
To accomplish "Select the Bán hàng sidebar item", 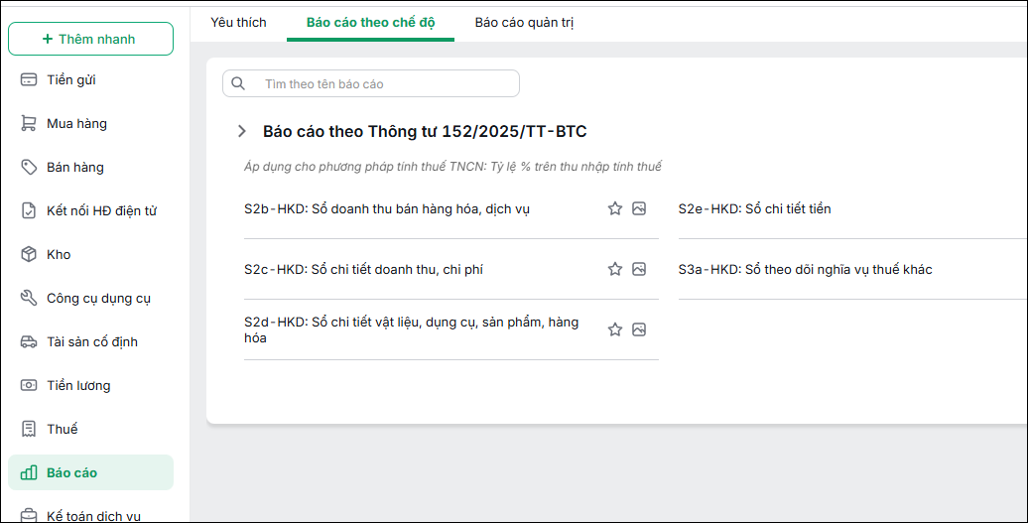I will click(90, 167).
